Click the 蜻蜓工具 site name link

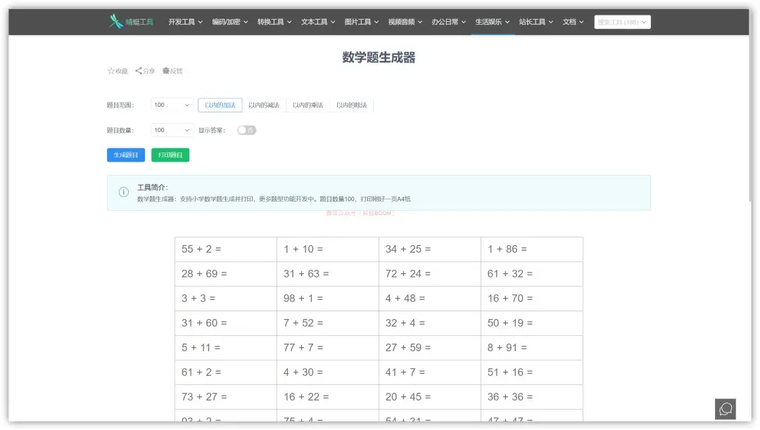139,22
